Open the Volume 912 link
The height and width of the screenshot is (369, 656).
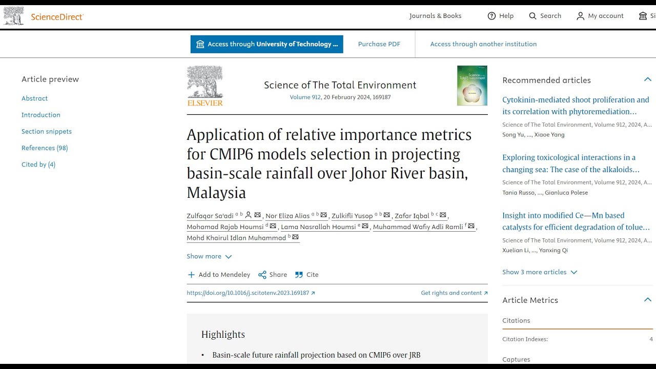(305, 97)
